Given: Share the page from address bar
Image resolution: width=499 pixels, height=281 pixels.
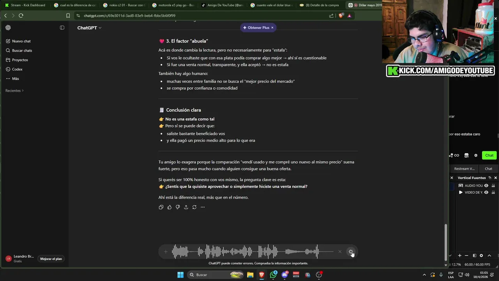Looking at the screenshot, I should coord(331,16).
